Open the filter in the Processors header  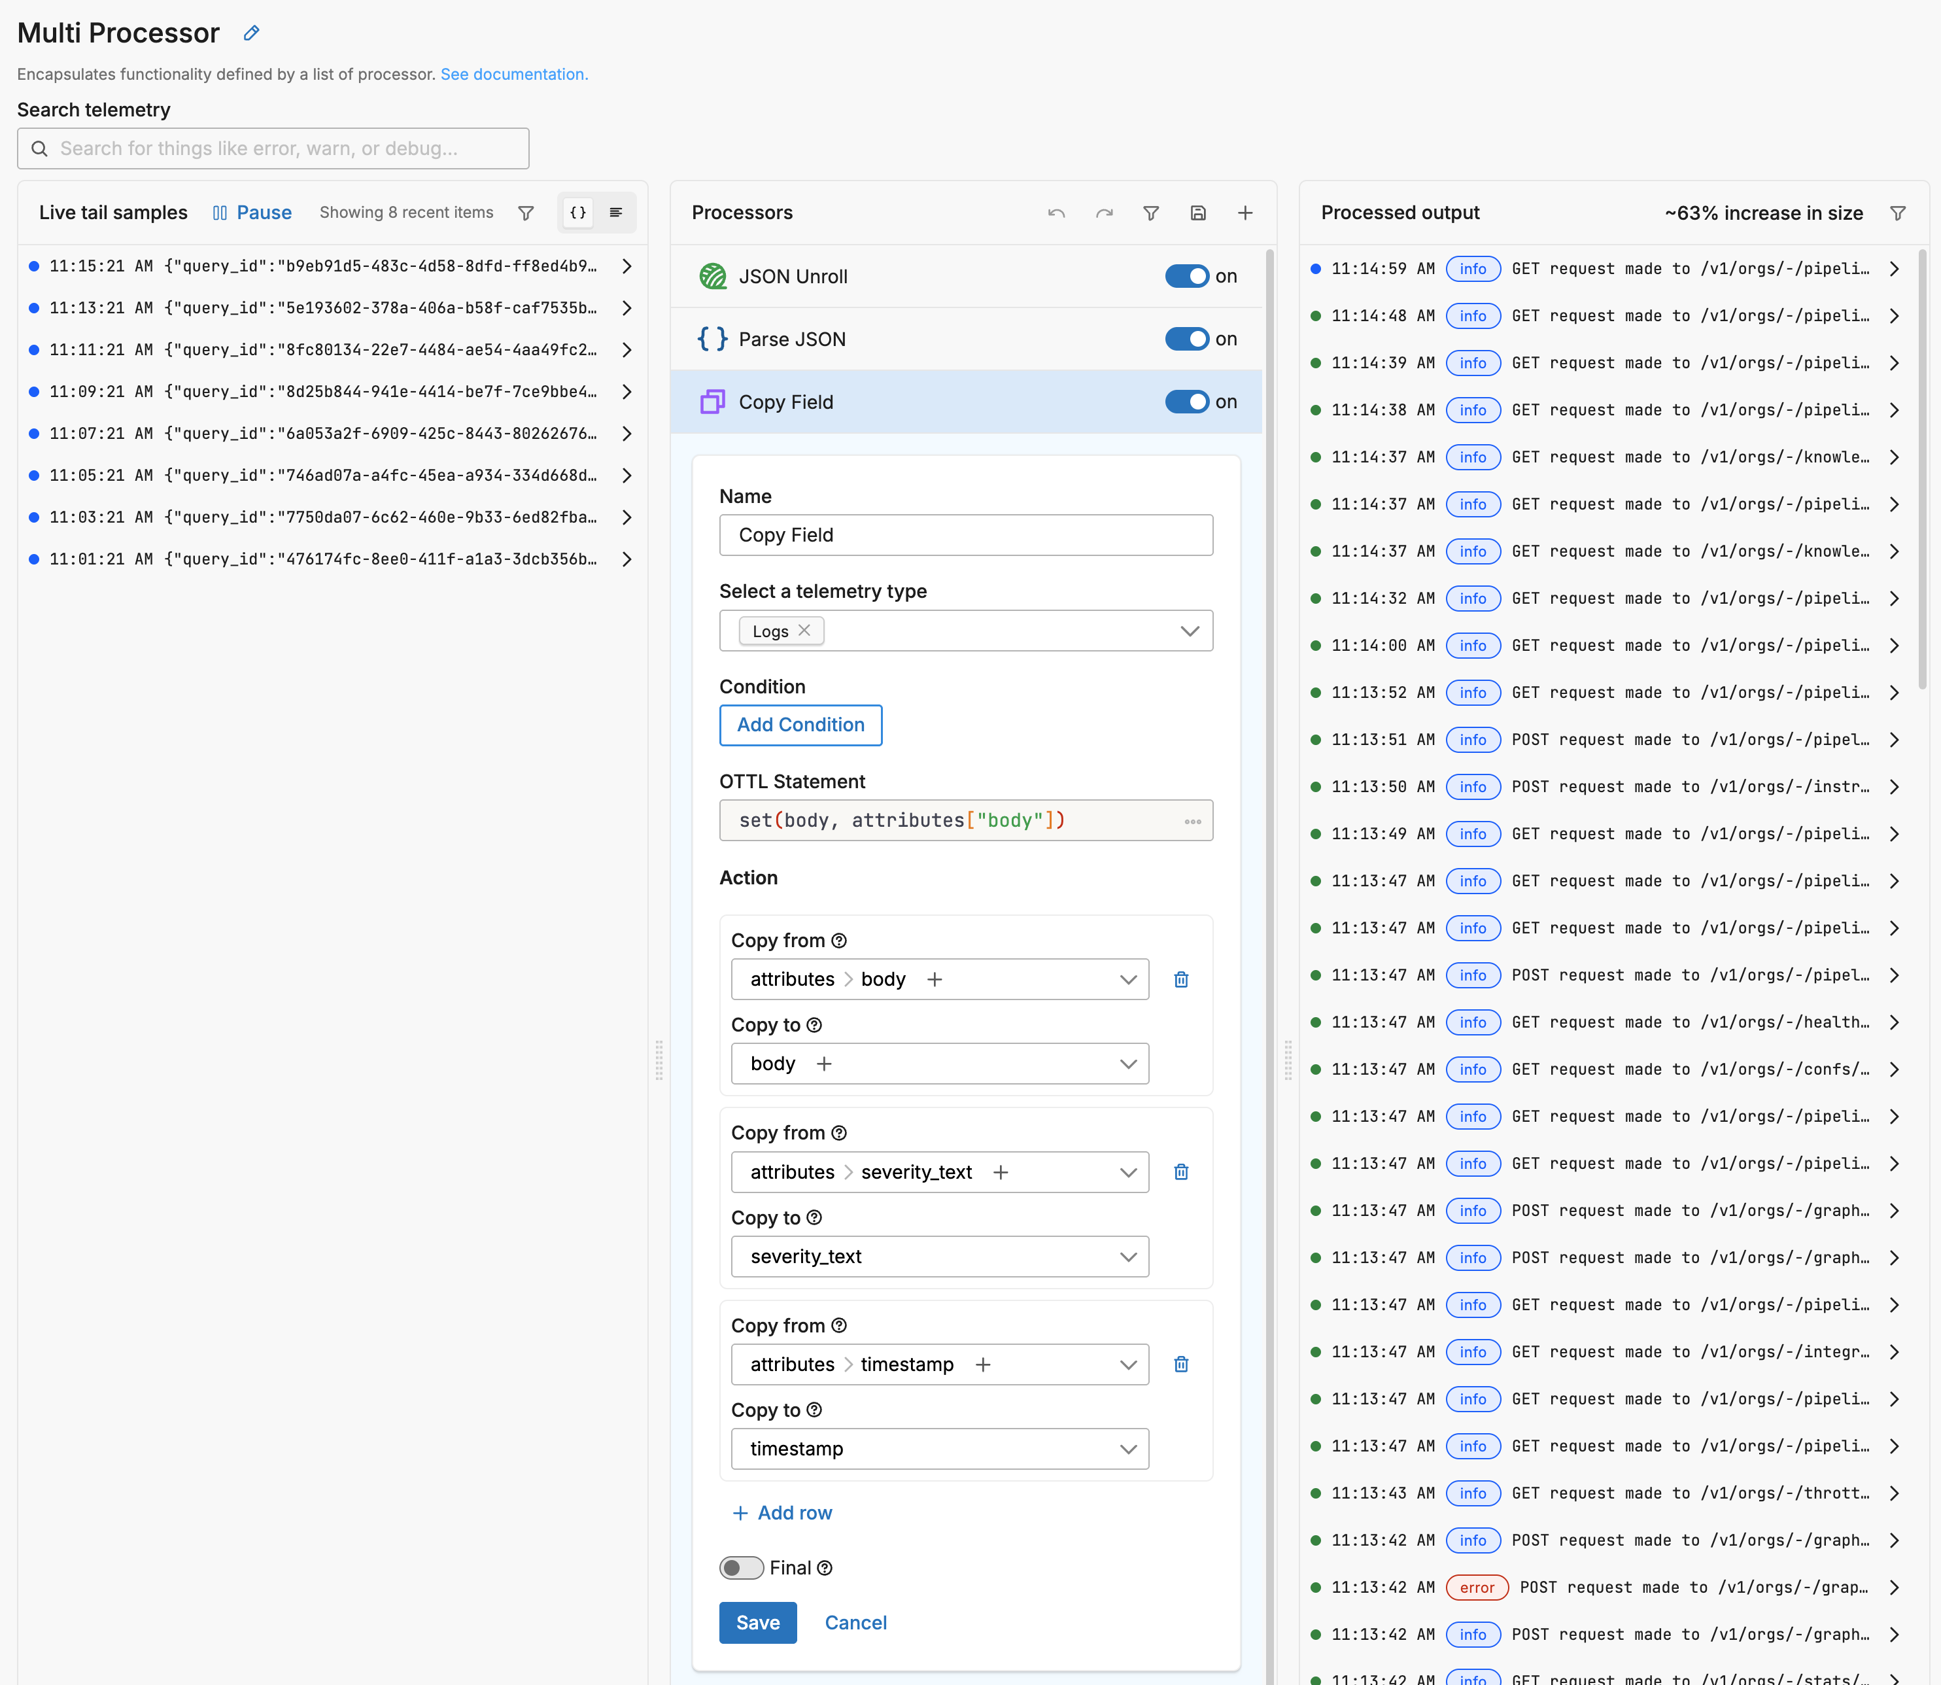pos(1150,213)
